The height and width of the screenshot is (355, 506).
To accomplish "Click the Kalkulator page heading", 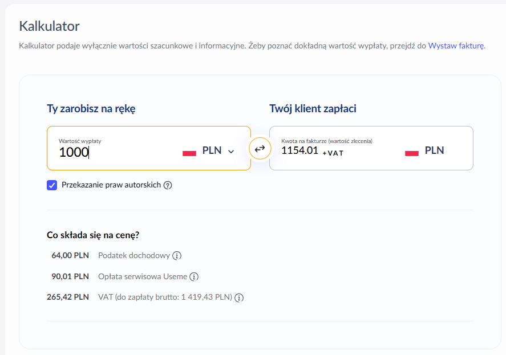I will point(49,26).
